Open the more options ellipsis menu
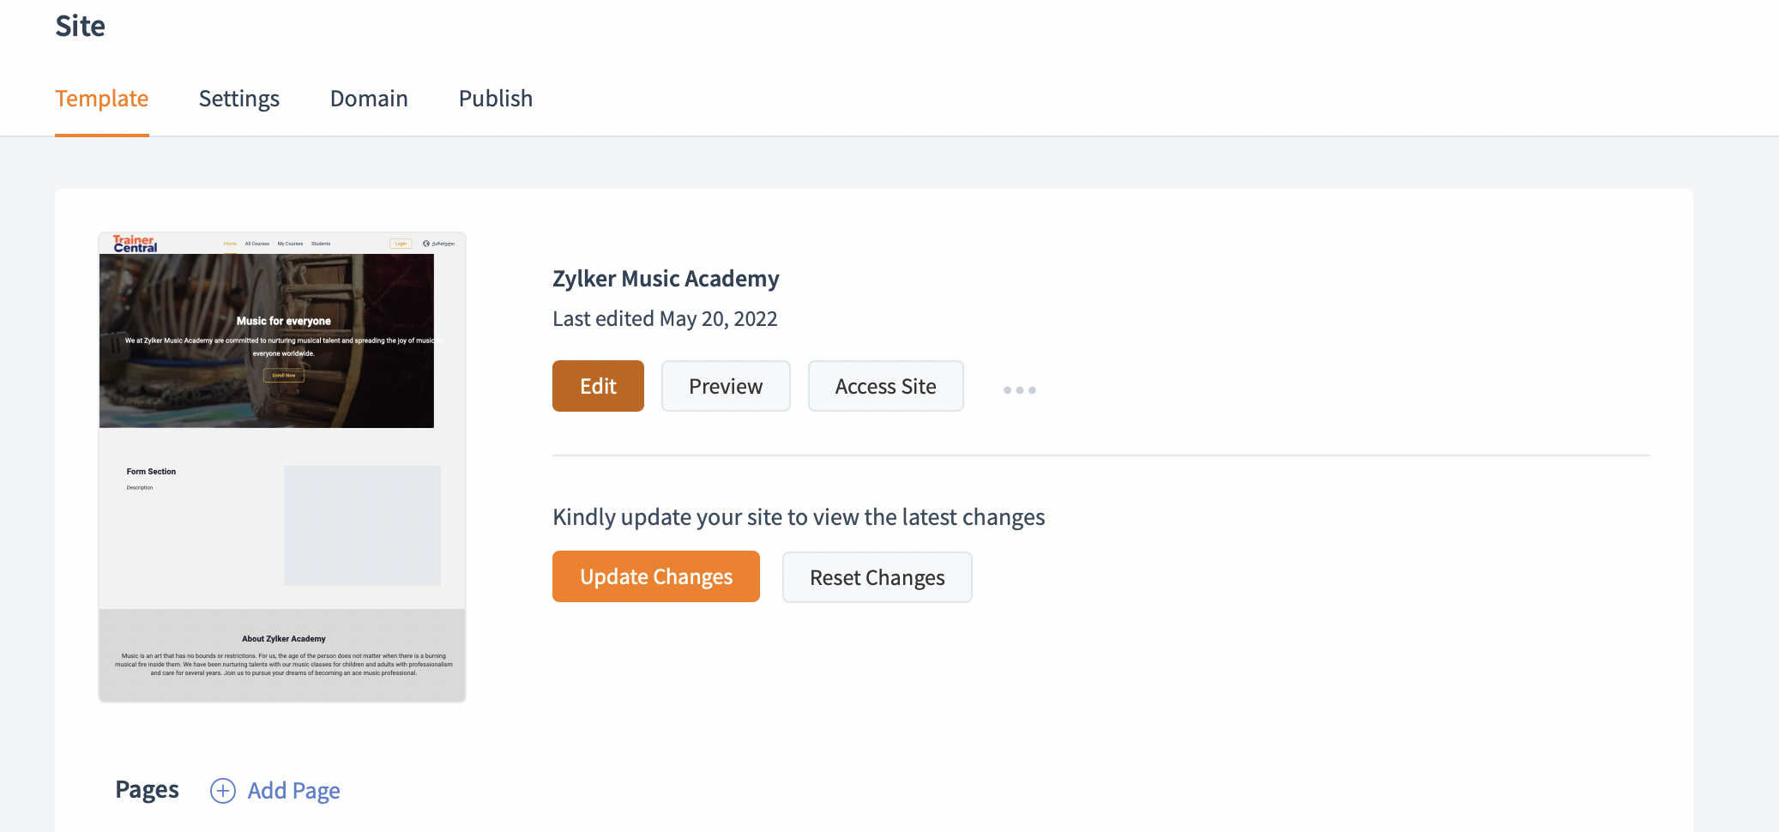 coord(1019,390)
